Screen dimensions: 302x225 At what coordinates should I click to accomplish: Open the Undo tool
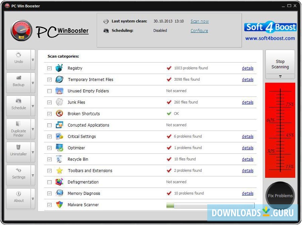pyautogui.click(x=18, y=60)
